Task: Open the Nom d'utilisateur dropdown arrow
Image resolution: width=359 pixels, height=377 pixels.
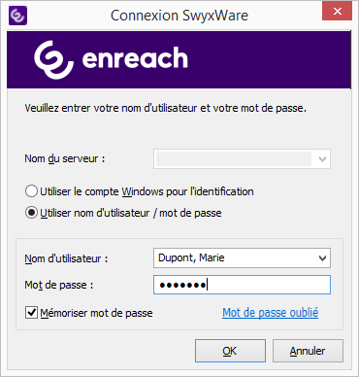Action: click(x=322, y=258)
